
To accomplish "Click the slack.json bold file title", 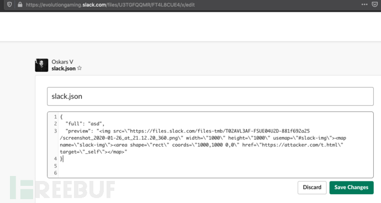I will pyautogui.click(x=64, y=68).
